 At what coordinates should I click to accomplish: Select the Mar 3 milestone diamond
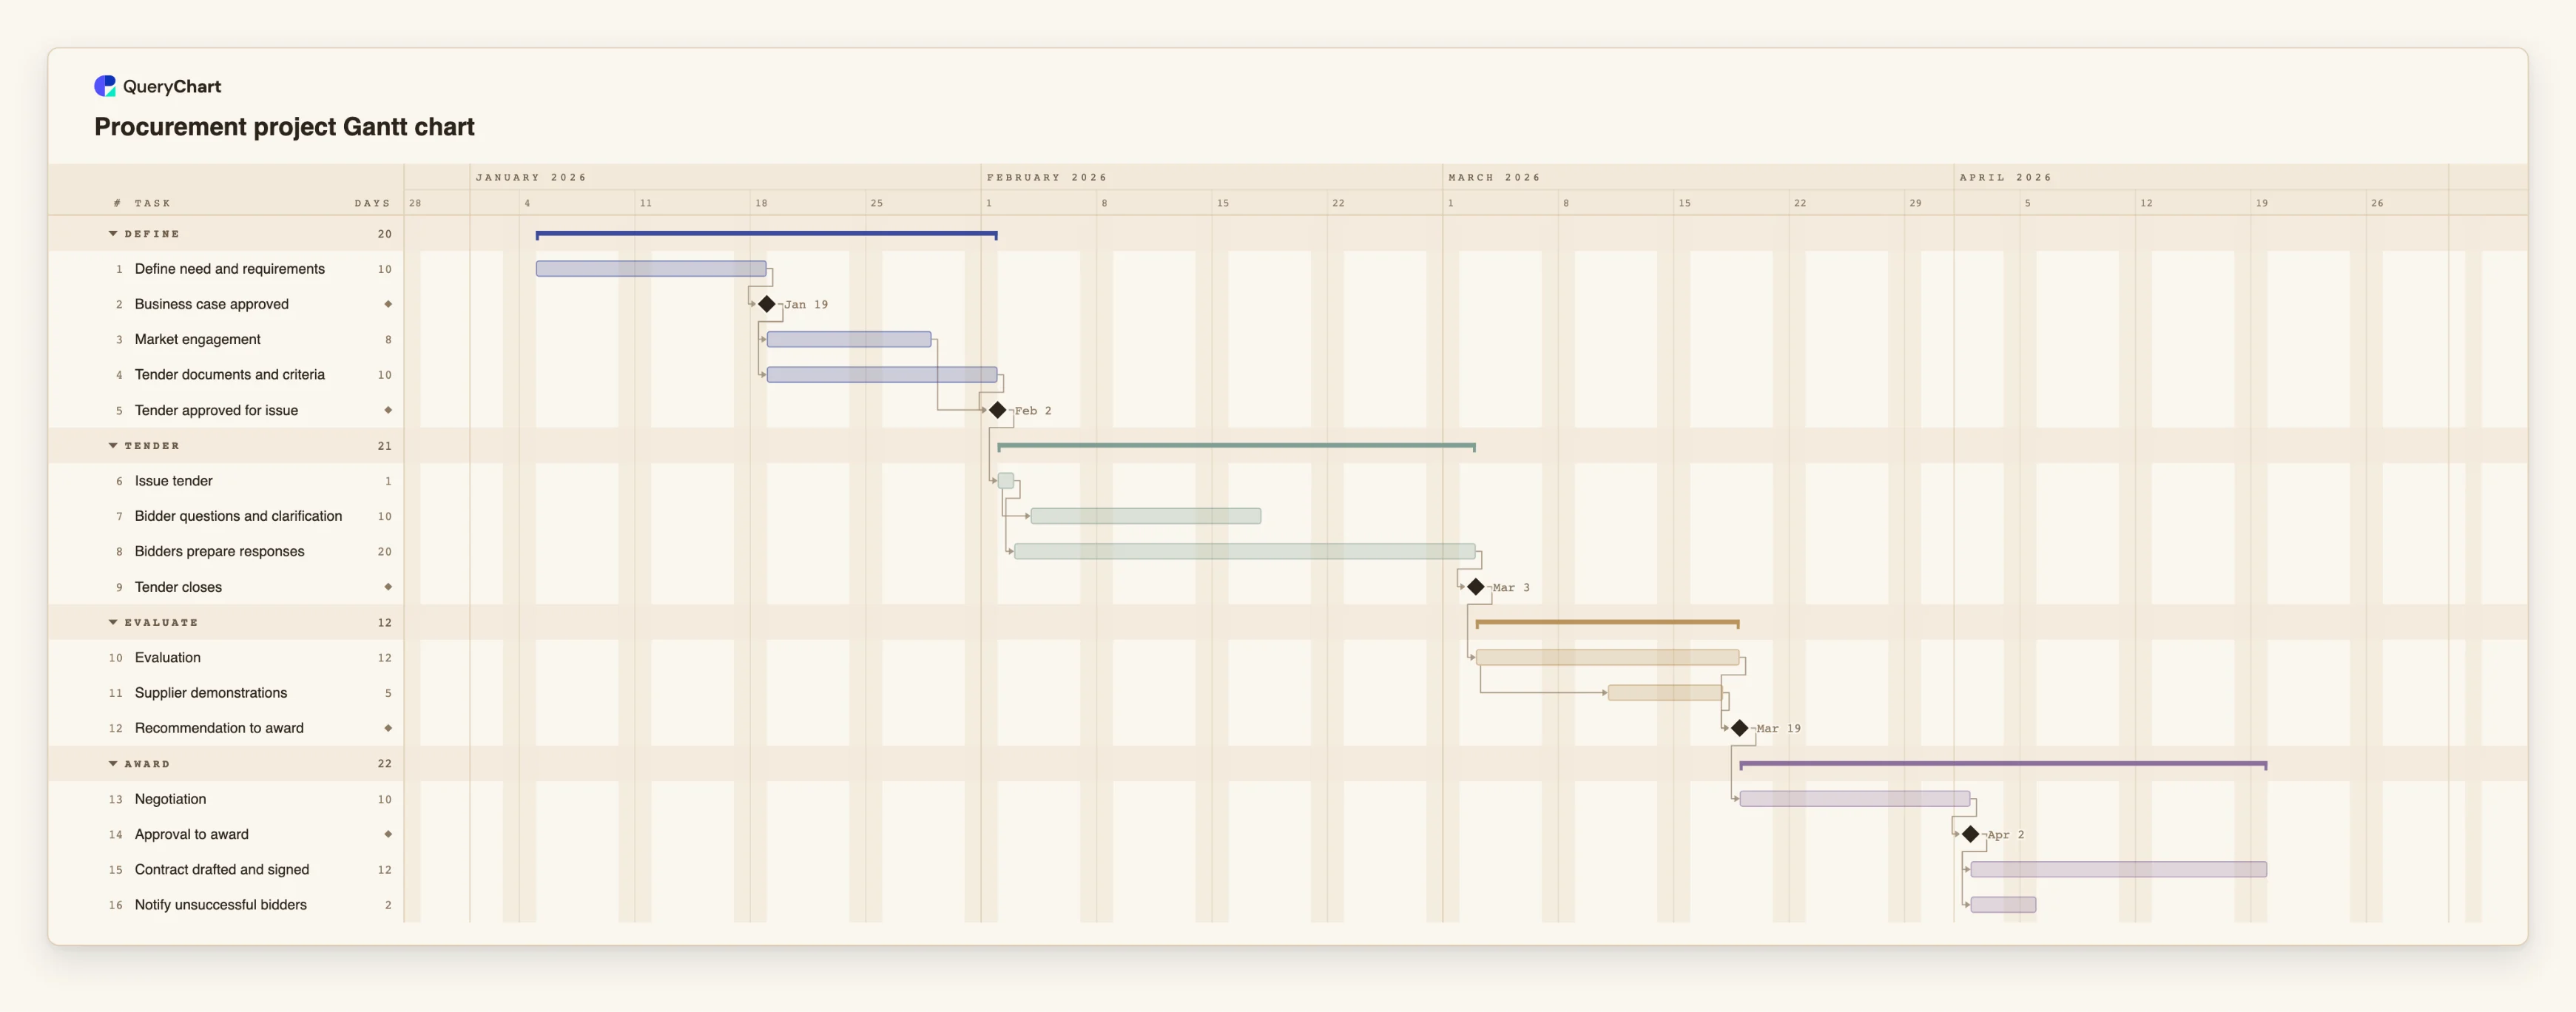[1475, 587]
